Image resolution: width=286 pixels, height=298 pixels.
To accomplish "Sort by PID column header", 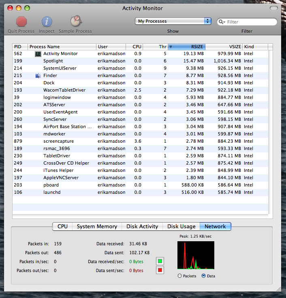I will (20, 47).
